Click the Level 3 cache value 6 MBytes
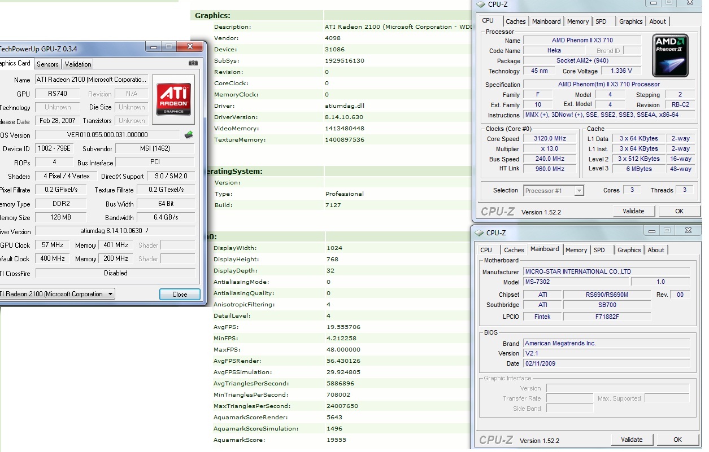Image resolution: width=709 pixels, height=452 pixels. pyautogui.click(x=638, y=169)
